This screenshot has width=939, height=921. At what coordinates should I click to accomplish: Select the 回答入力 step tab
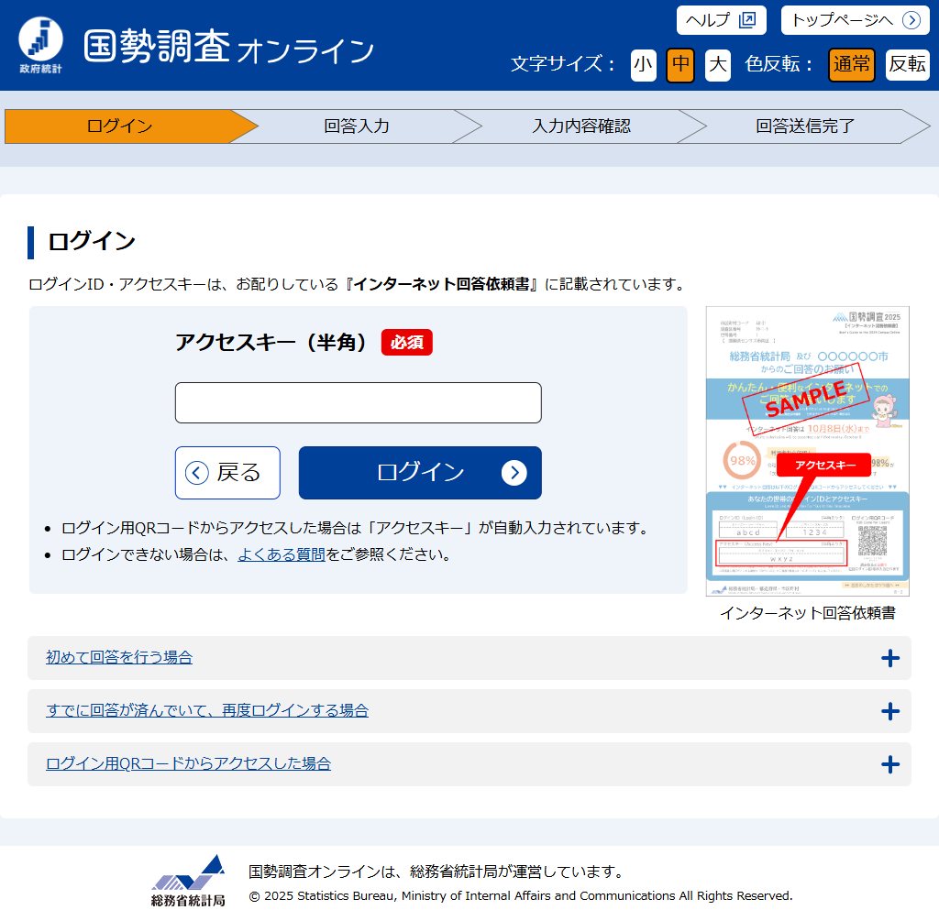357,126
